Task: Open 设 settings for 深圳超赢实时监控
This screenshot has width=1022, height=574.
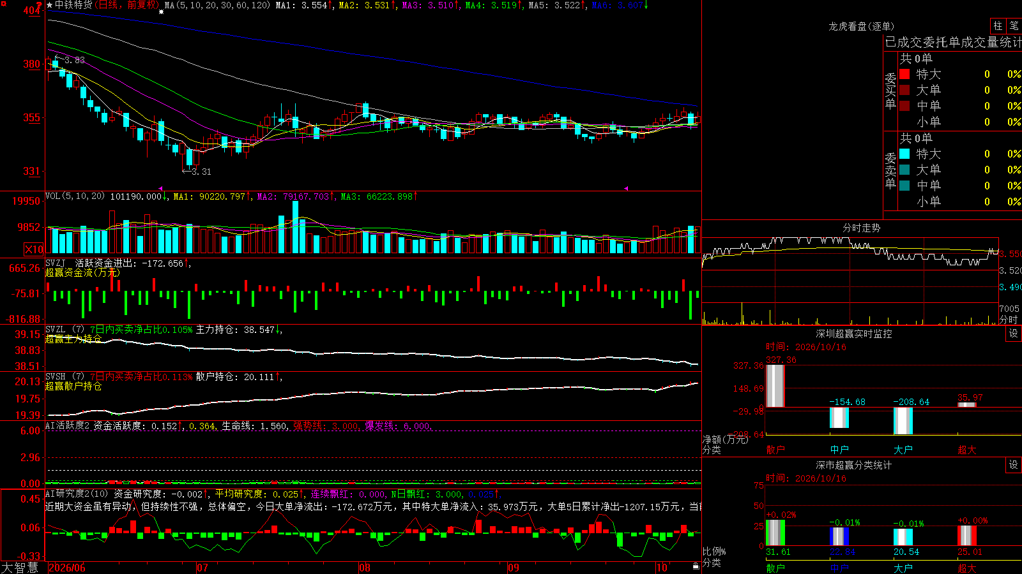Action: [1014, 334]
